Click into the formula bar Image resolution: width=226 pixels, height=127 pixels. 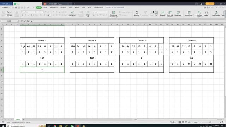pyautogui.click(x=127, y=21)
